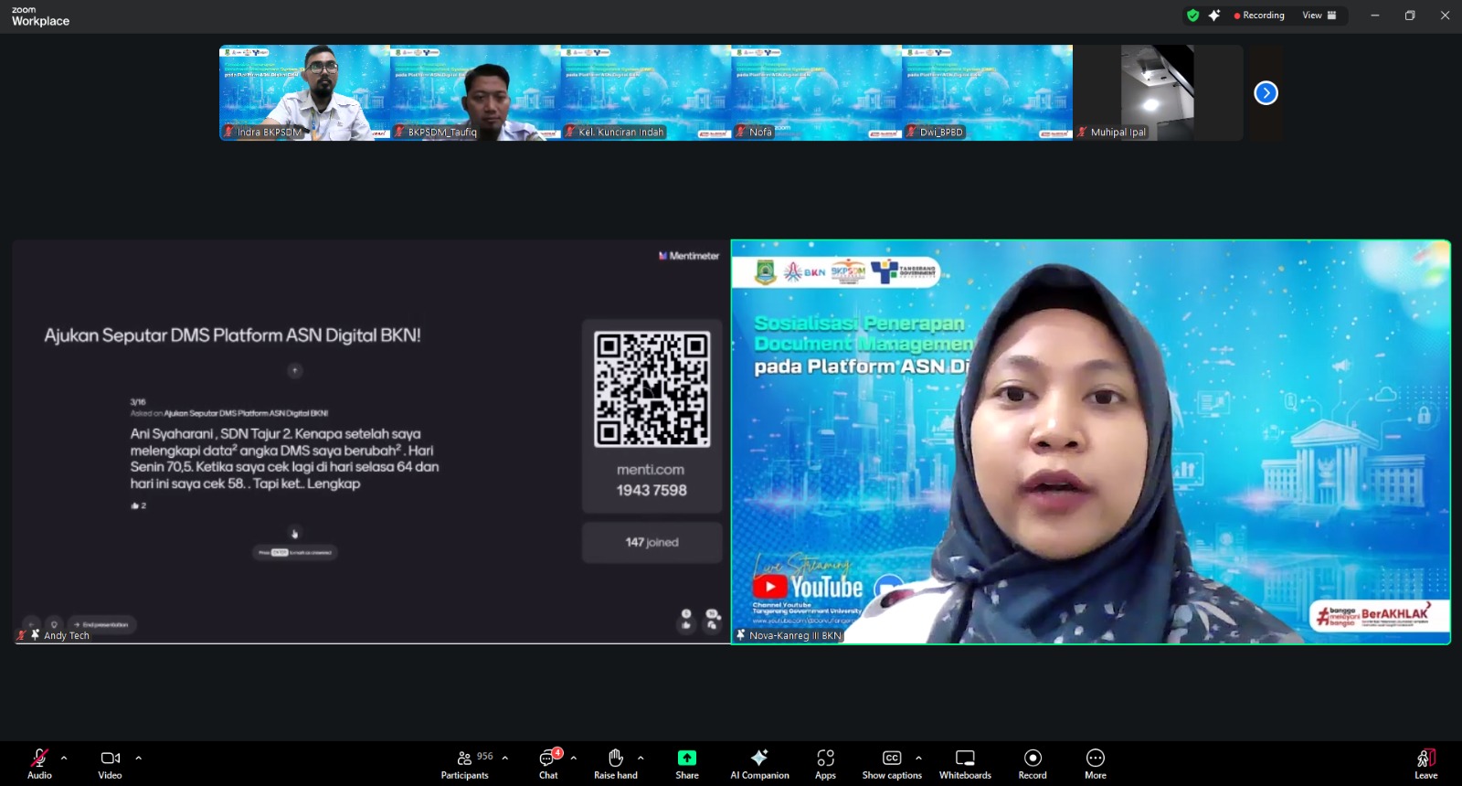1462x786 pixels.
Task: Expand the video options arrow
Action: 139,758
